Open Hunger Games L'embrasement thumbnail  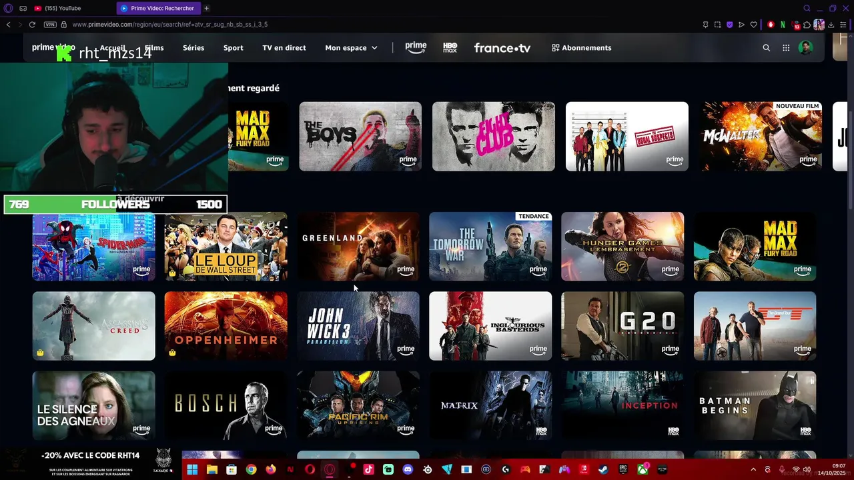pyautogui.click(x=622, y=247)
